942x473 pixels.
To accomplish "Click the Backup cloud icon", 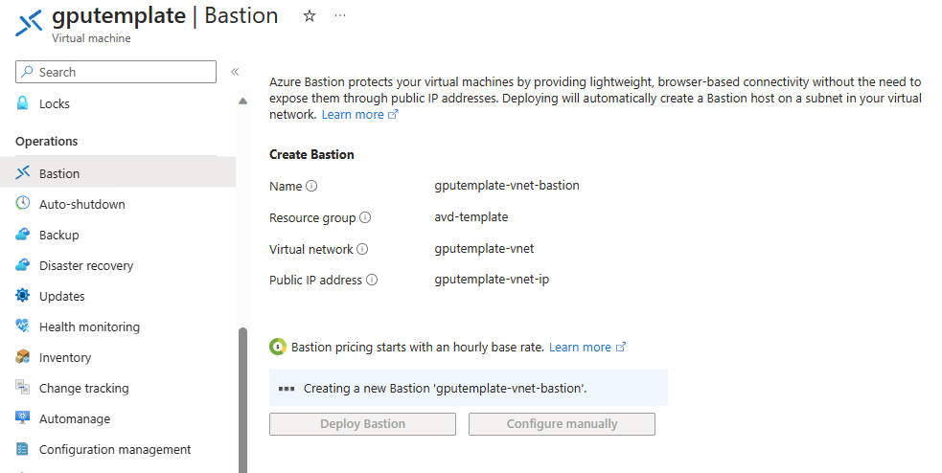I will (x=22, y=234).
